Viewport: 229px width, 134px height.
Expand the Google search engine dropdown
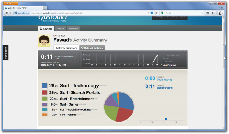point(163,13)
